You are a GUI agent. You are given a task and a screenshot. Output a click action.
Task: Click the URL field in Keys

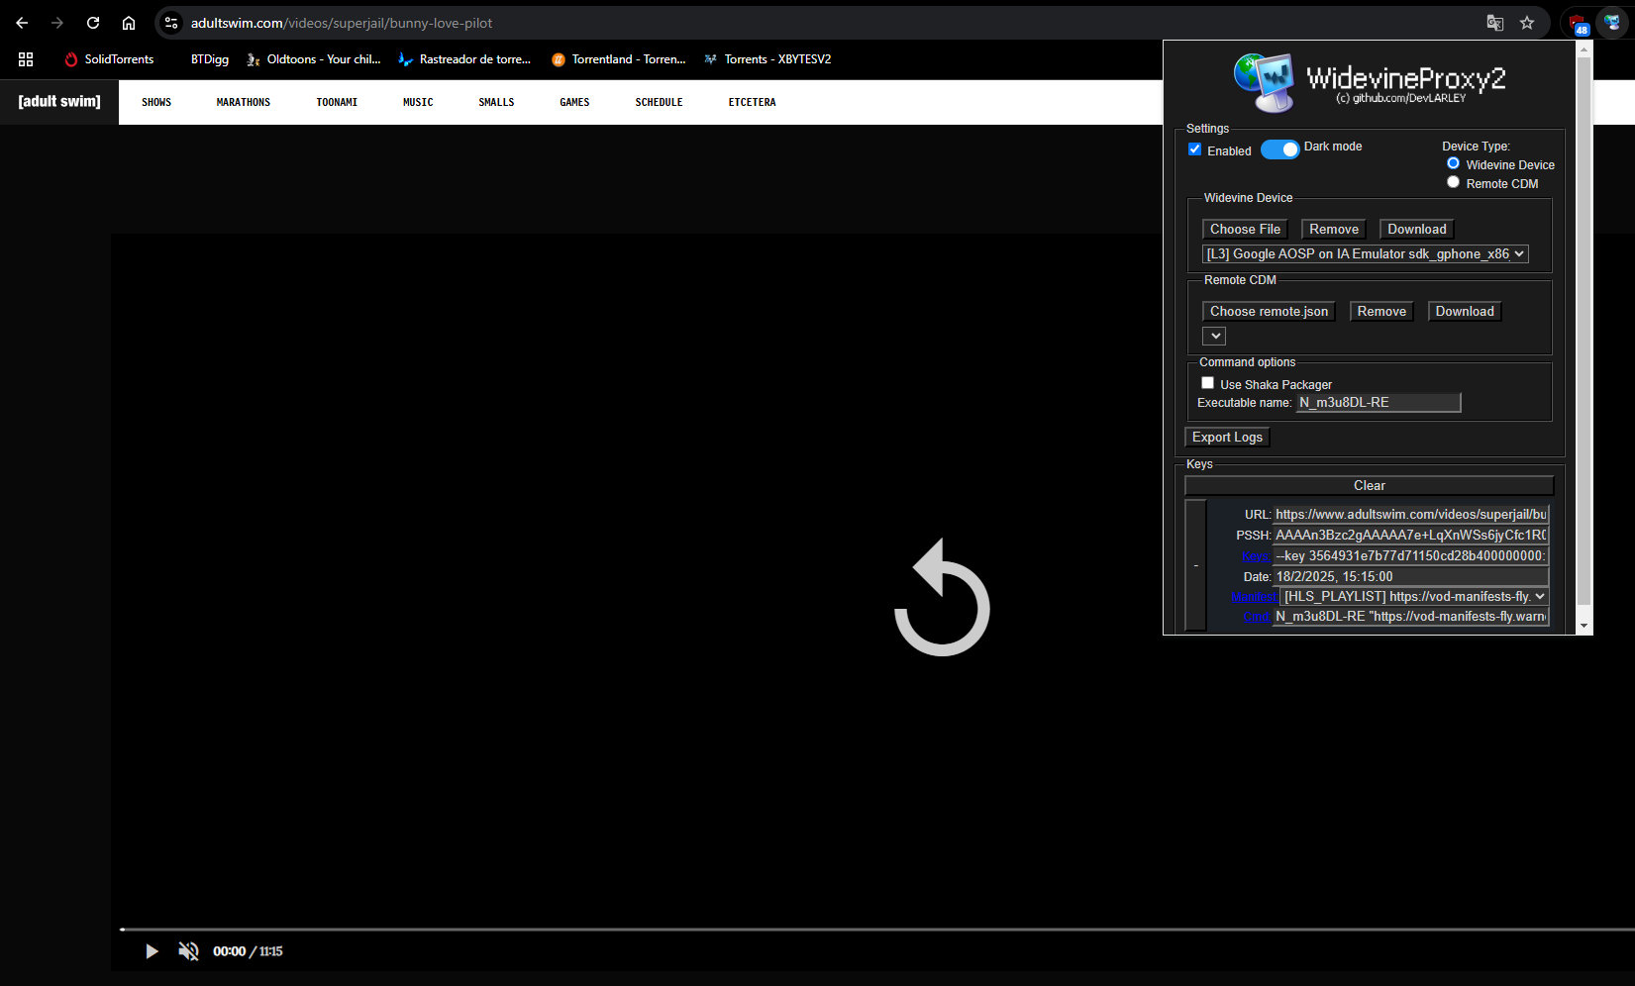(1410, 515)
